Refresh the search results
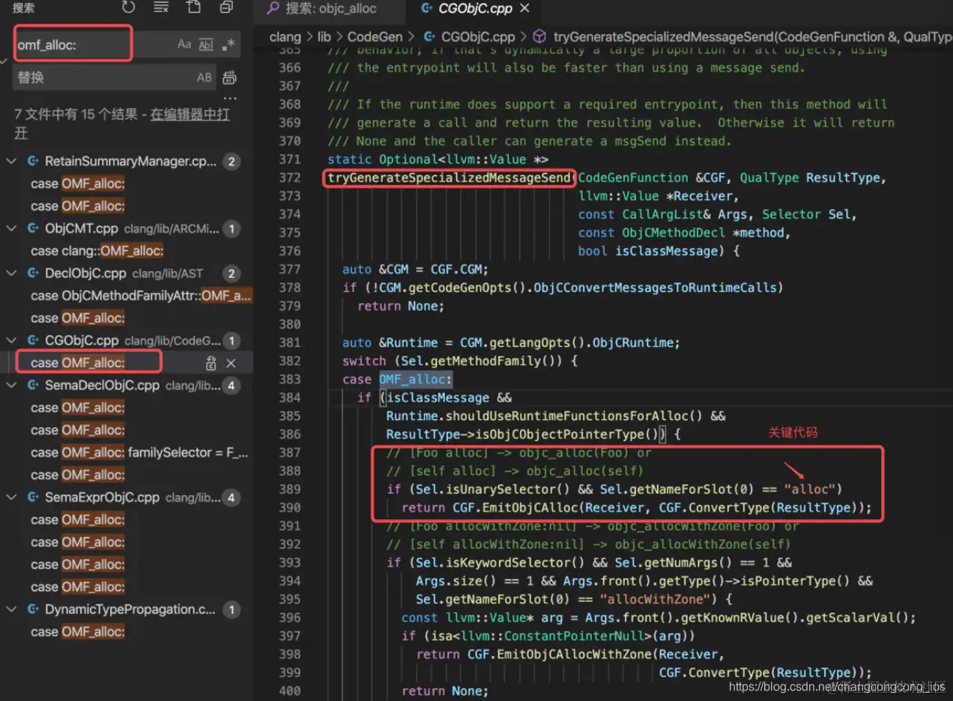 pos(128,7)
